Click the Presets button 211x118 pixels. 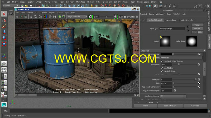(197, 29)
